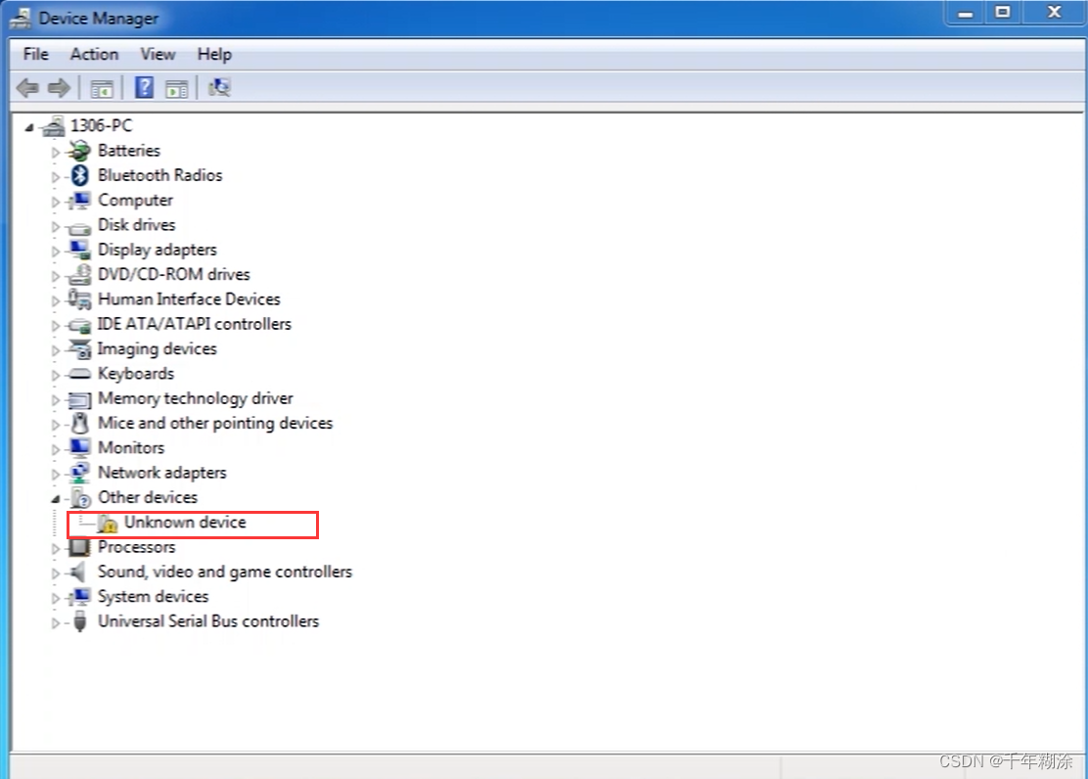1088x779 pixels.
Task: Expand the Processors node
Action: pos(56,548)
